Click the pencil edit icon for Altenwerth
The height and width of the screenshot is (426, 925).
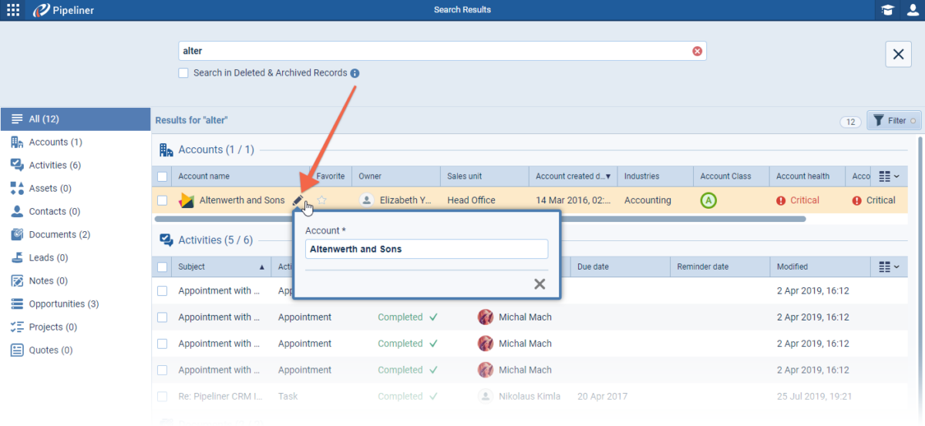(x=298, y=201)
